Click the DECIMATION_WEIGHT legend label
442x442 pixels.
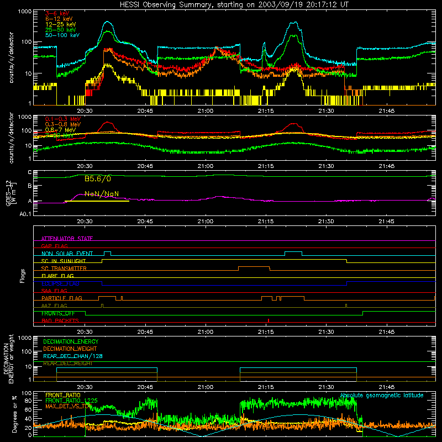pyautogui.click(x=70, y=349)
